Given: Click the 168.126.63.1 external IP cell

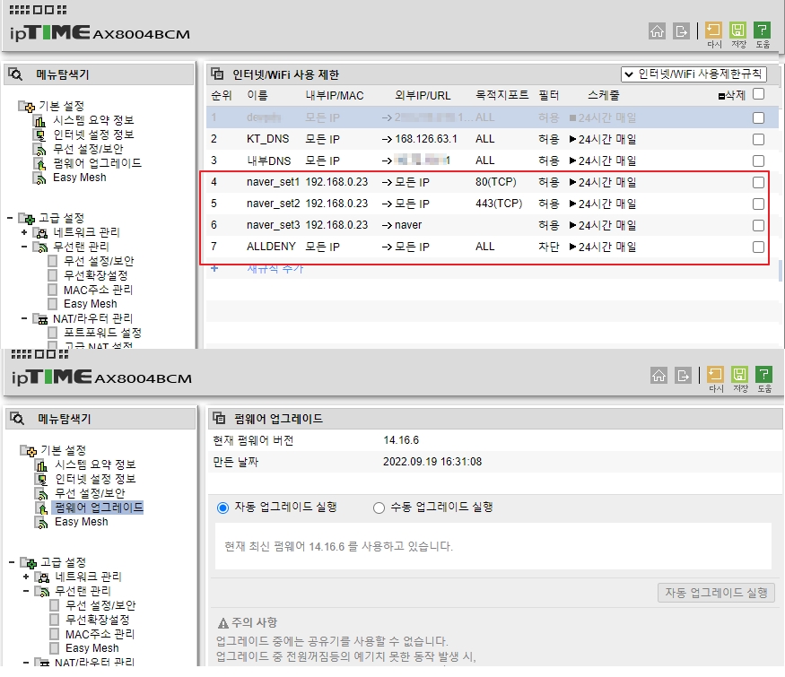Looking at the screenshot, I should point(426,139).
